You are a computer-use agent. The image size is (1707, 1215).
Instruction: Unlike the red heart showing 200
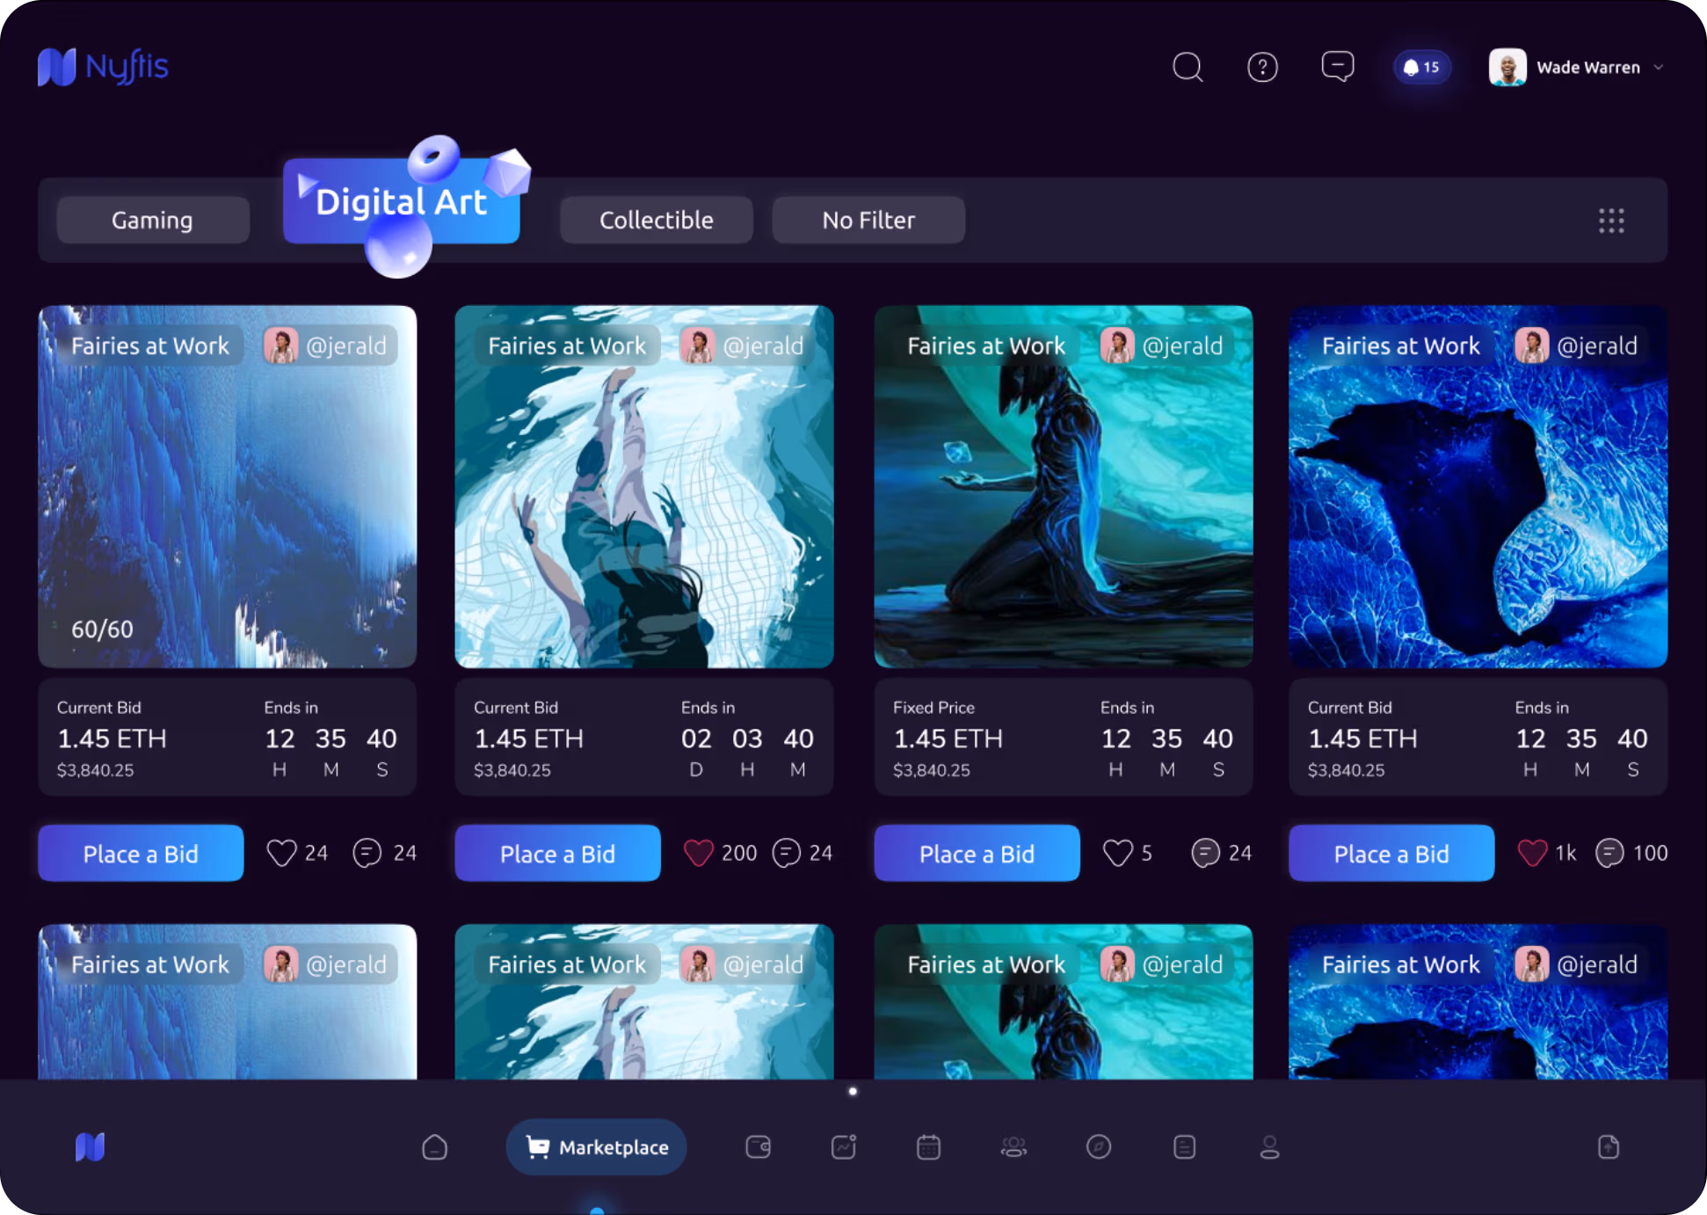699,853
